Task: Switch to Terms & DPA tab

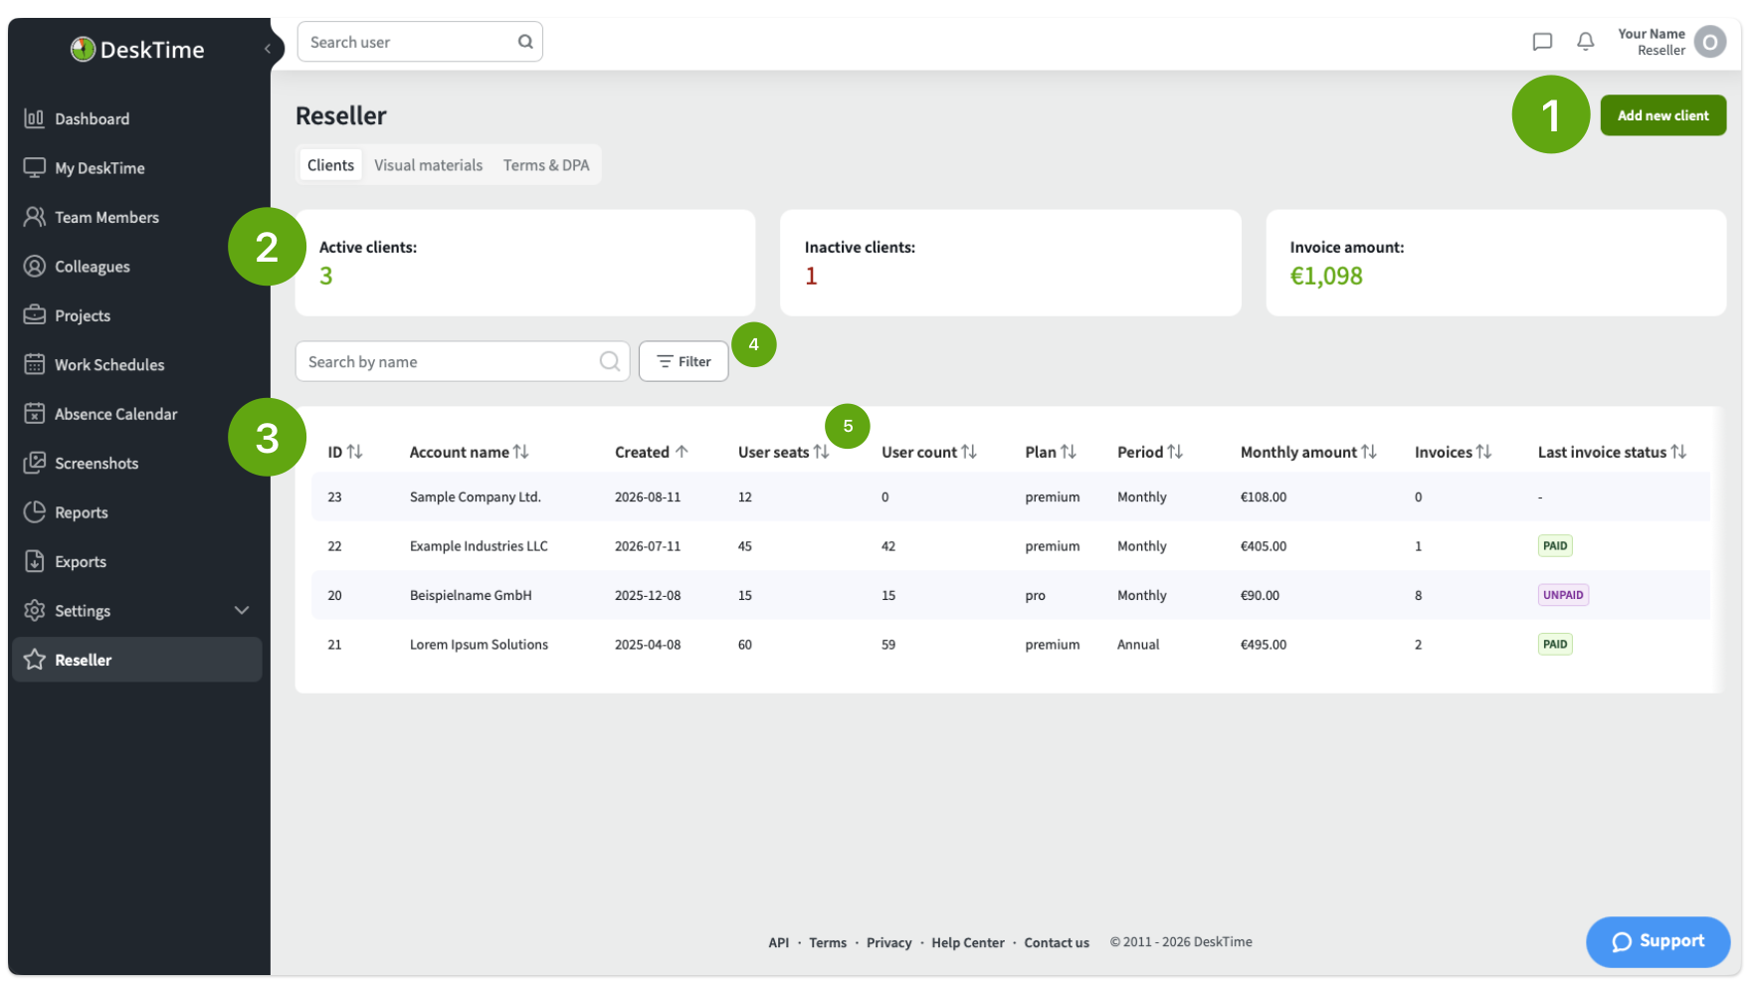Action: [x=546, y=165]
